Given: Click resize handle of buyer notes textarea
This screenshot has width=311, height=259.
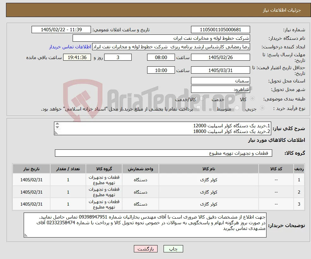Looking at the screenshot, I should 26,235.
